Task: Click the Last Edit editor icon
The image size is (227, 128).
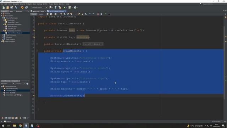Action: point(48,14)
